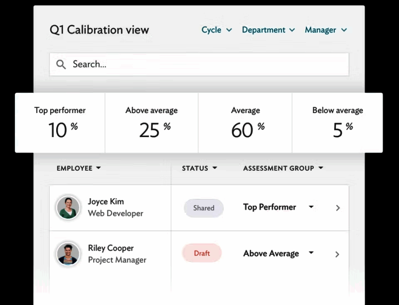Click Joyce Kim's profile avatar
This screenshot has width=399, height=305.
point(68,208)
